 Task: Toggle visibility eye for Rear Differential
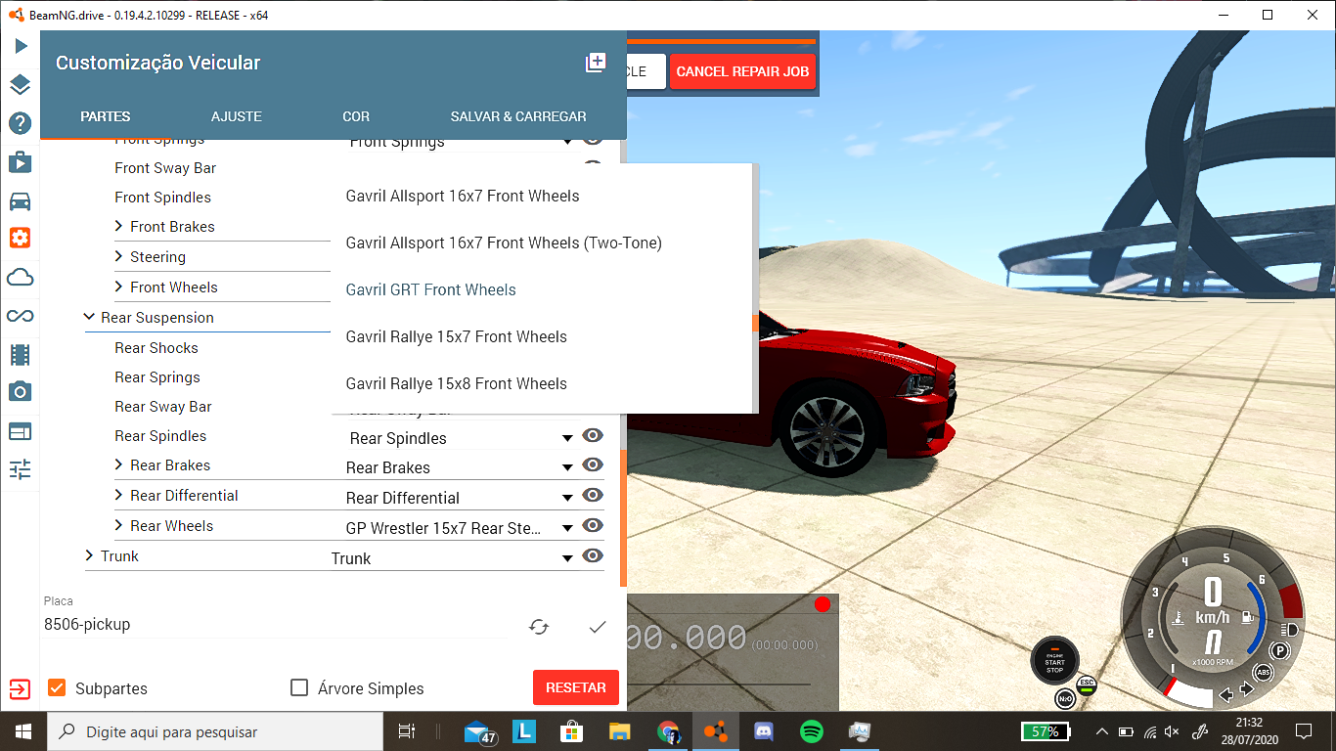[x=593, y=495]
